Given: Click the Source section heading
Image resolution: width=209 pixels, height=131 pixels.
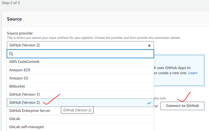Looking at the screenshot, I should pyautogui.click(x=14, y=19).
